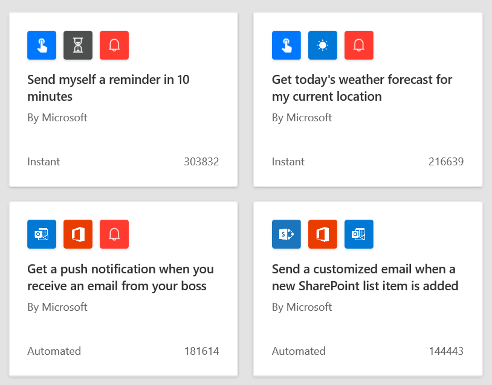This screenshot has height=385, width=492.
Task: Click the red bell icon on boss email card
Action: pyautogui.click(x=114, y=234)
